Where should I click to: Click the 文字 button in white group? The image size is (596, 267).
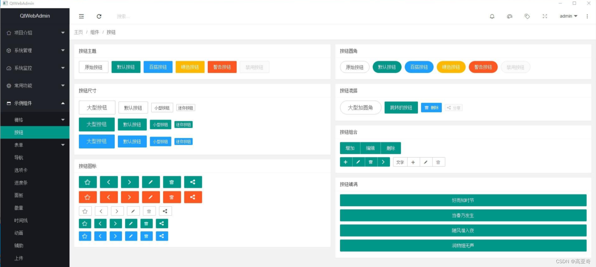pos(400,162)
